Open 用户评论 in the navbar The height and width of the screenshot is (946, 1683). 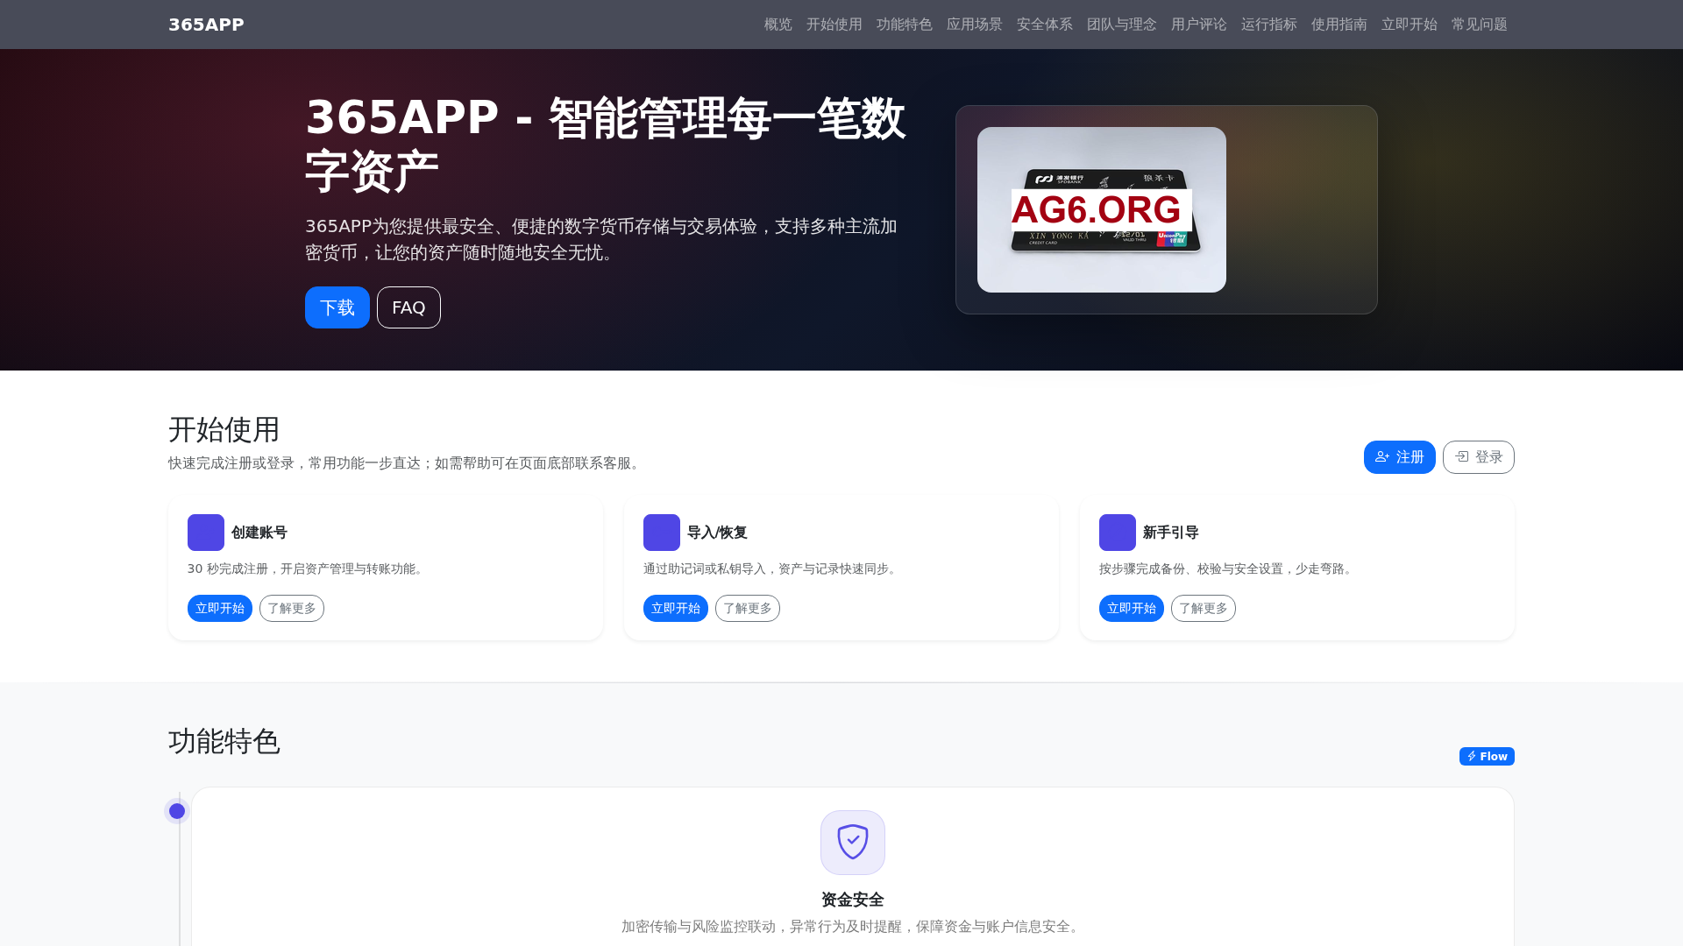(1199, 25)
